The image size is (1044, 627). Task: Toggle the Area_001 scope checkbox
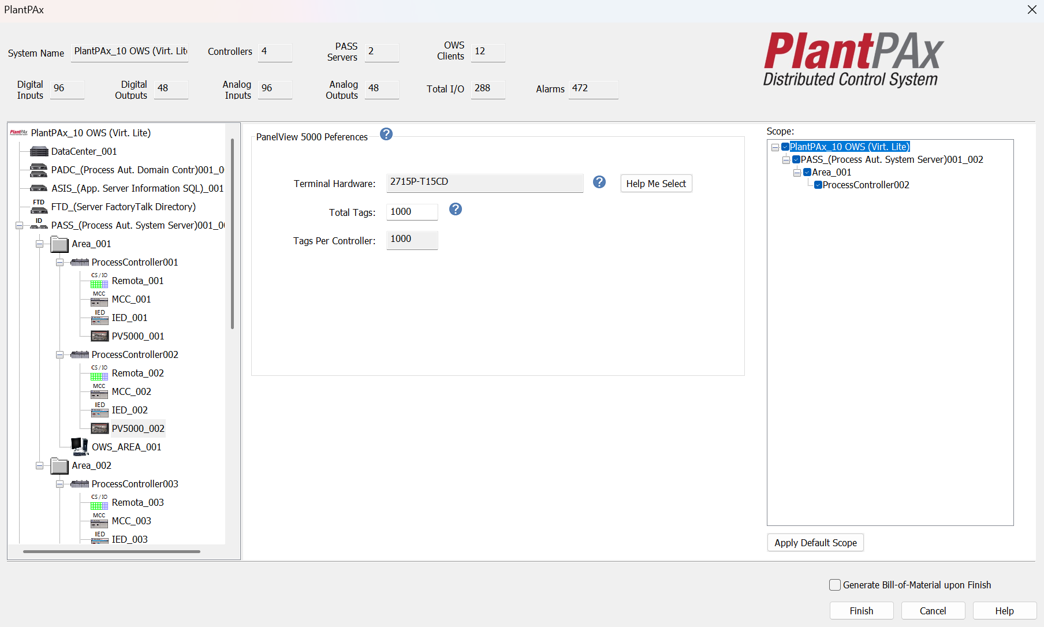[x=807, y=172]
